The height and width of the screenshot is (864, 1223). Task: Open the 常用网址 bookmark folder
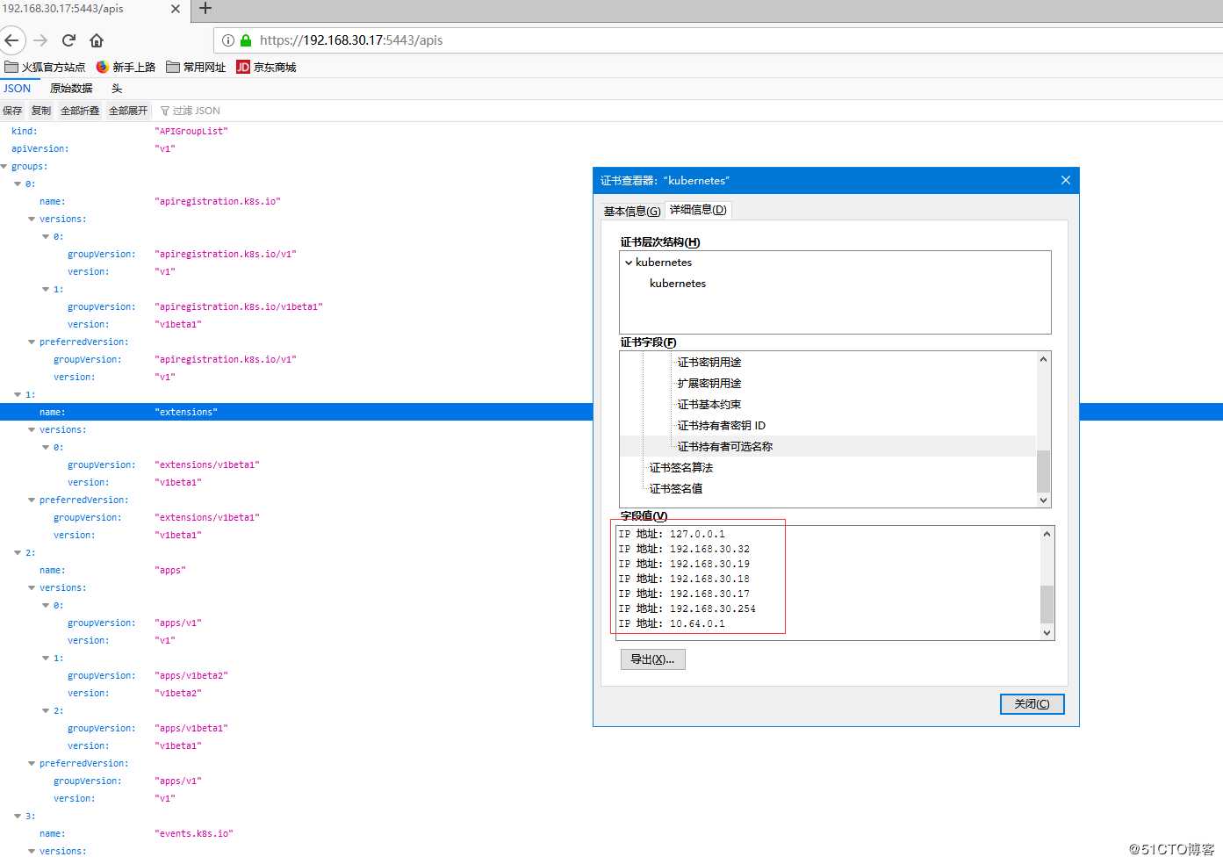click(x=196, y=67)
